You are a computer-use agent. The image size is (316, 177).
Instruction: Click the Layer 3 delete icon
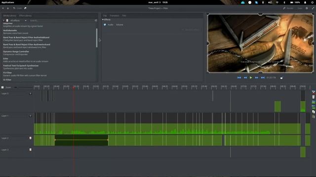(x=31, y=149)
